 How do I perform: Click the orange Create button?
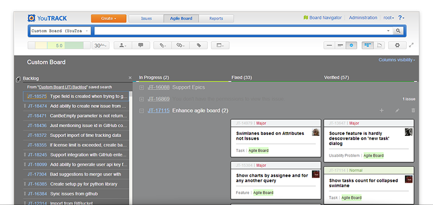click(x=109, y=18)
